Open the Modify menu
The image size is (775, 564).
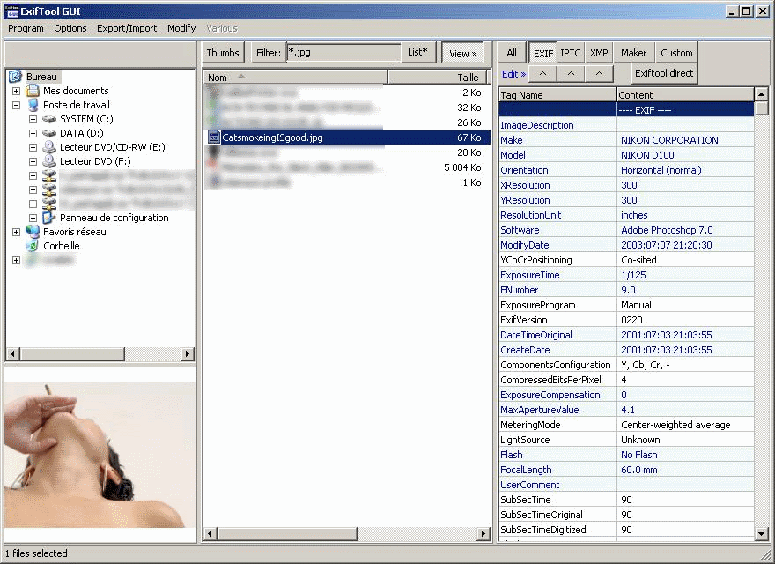tap(181, 28)
